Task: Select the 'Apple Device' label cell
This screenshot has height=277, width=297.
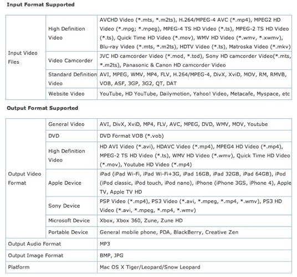Action: (71, 183)
